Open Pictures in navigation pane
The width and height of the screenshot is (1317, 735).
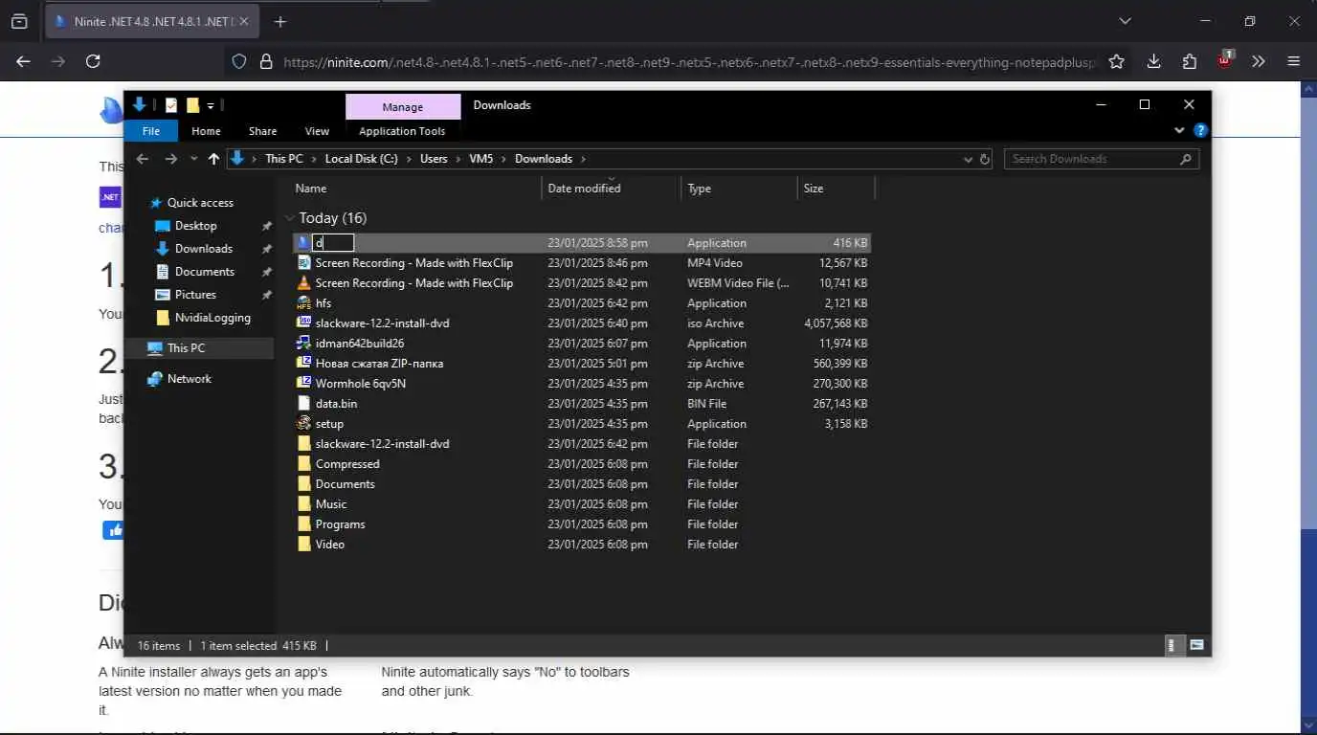point(195,295)
